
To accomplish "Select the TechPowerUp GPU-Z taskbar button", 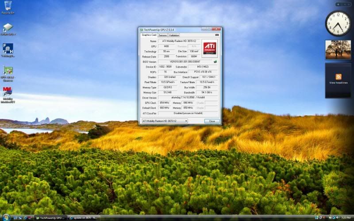I will pos(50,218).
